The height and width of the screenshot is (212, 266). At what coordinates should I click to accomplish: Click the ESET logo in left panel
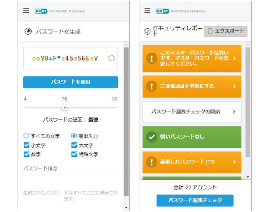pyautogui.click(x=42, y=11)
